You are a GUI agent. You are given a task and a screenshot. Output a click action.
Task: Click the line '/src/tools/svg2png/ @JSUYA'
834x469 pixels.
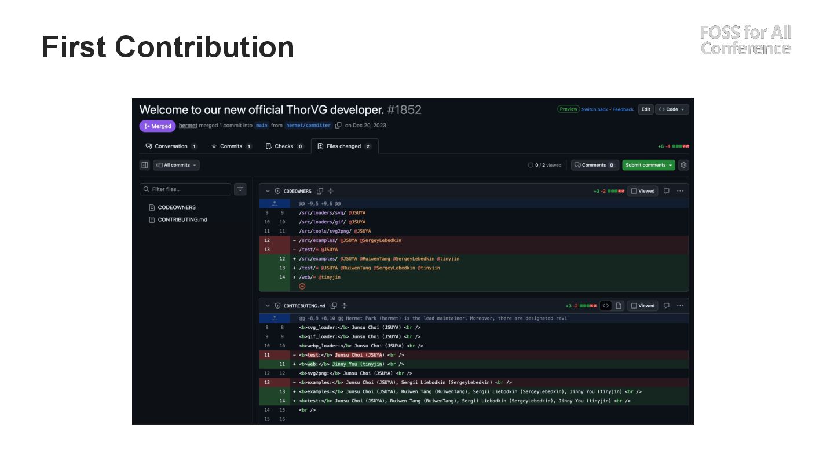pyautogui.click(x=474, y=232)
